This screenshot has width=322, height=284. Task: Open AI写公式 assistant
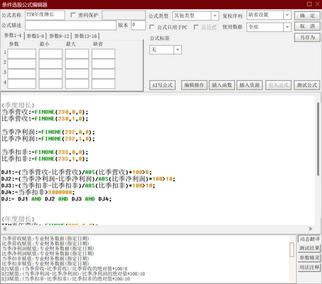162,85
